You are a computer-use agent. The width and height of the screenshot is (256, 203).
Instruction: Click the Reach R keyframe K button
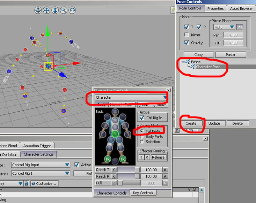(x=114, y=176)
